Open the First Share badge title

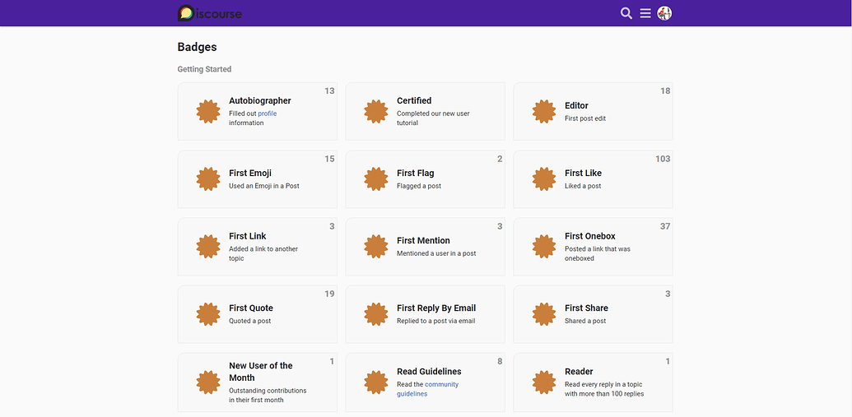586,308
